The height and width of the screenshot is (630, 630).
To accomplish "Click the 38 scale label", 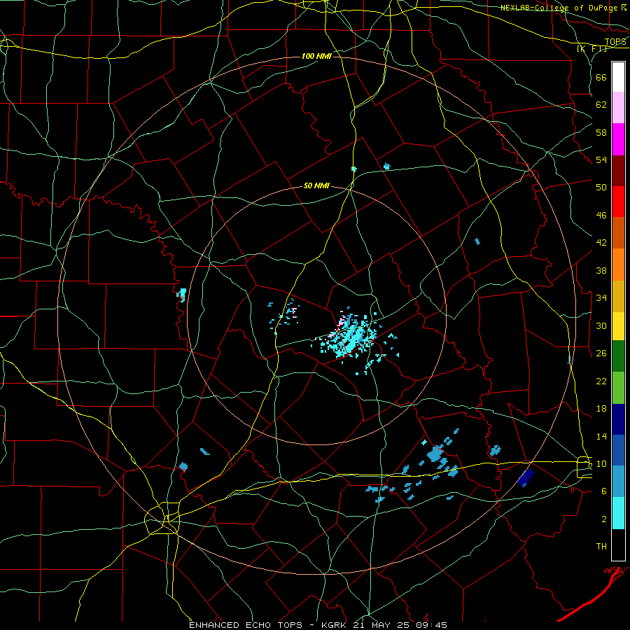I will pos(601,270).
